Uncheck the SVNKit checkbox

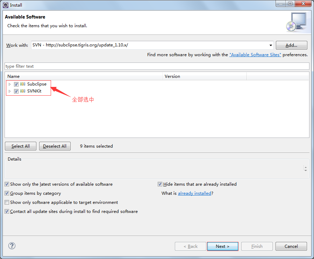pyautogui.click(x=16, y=91)
